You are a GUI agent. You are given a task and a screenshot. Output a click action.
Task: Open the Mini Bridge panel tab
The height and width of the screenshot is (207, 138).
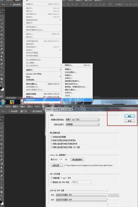[x=11, y=98]
